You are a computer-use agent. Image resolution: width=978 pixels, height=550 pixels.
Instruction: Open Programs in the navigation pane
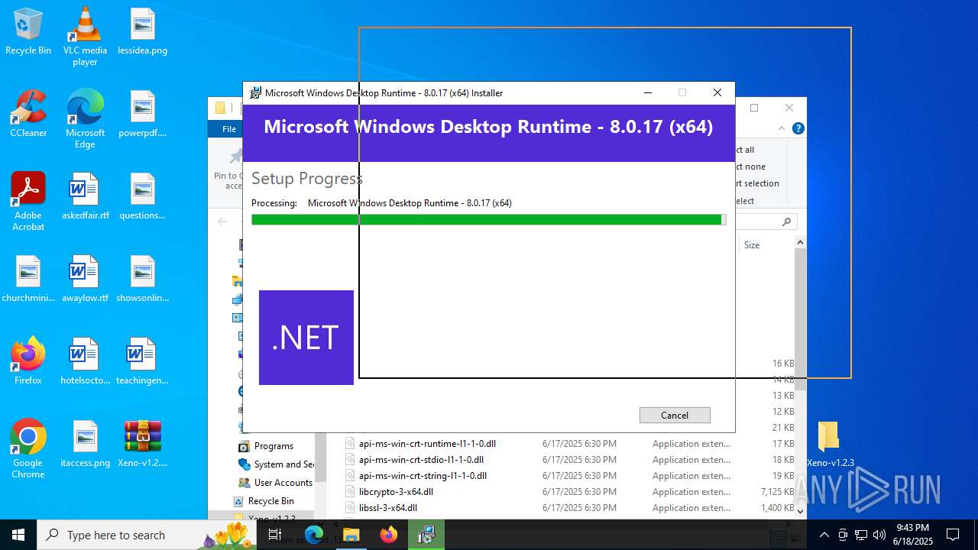tap(274, 446)
